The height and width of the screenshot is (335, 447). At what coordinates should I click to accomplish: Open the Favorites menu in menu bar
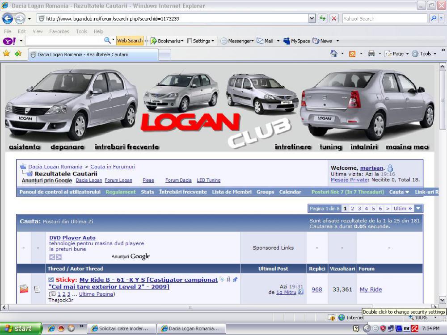[59, 31]
